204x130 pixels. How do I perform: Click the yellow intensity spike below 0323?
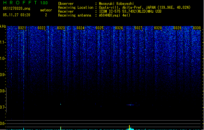[x=61, y=128]
